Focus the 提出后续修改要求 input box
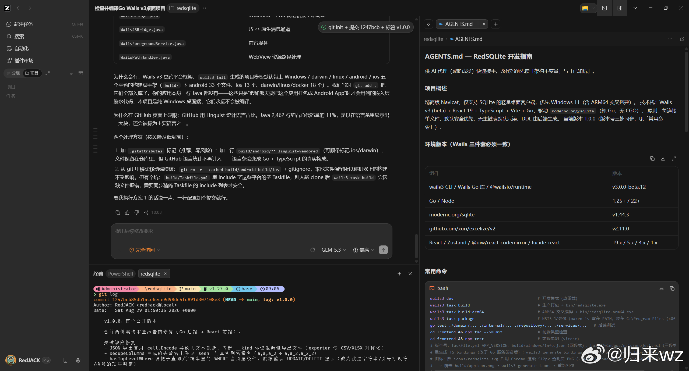This screenshot has height=371, width=689. 251,231
